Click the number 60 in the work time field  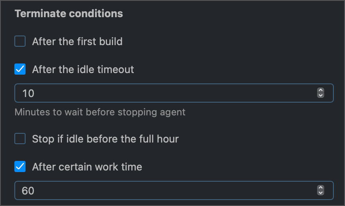28,191
